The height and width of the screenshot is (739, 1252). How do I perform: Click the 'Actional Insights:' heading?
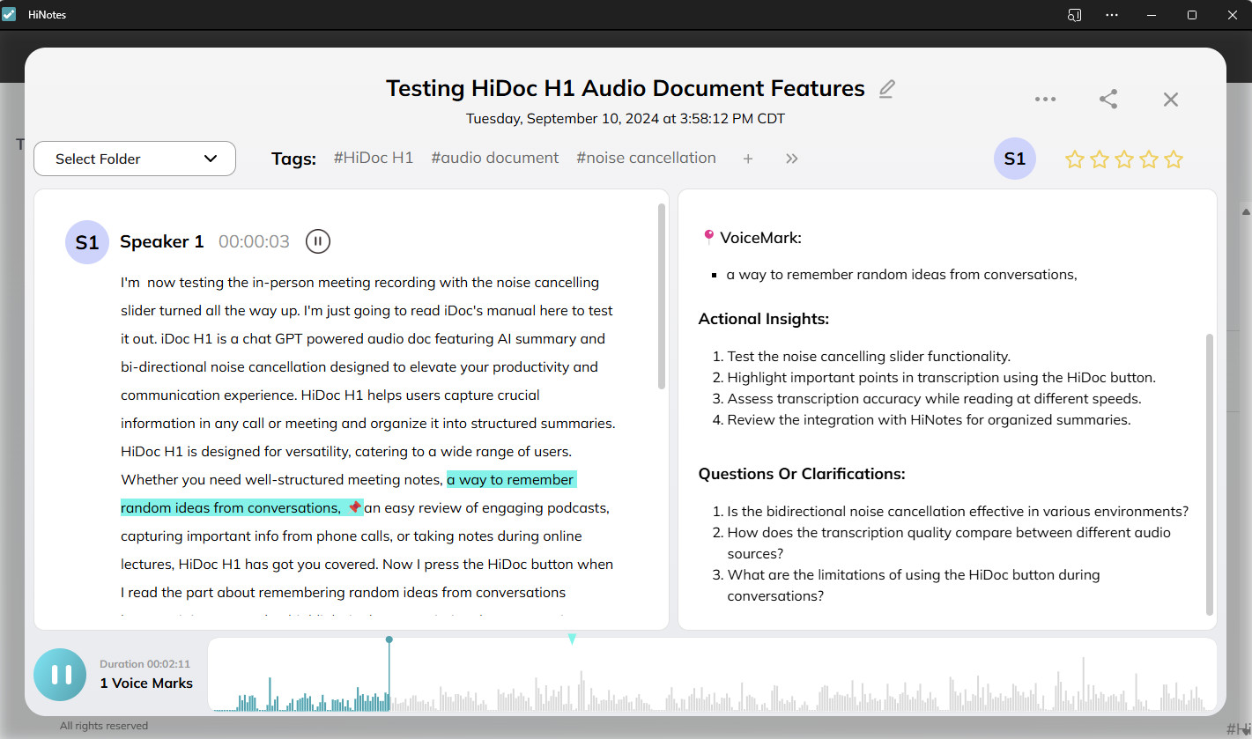764,319
